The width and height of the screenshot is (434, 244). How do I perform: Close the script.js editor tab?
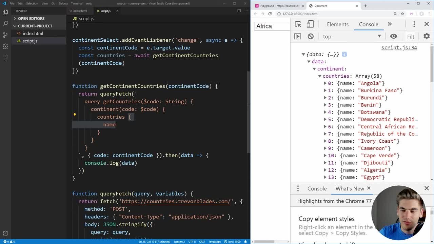tap(117, 11)
